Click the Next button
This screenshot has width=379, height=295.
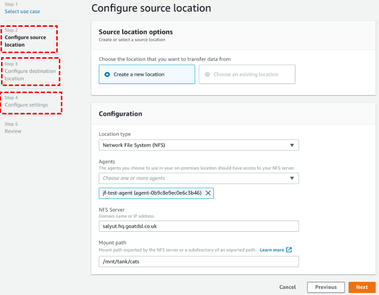point(362,287)
